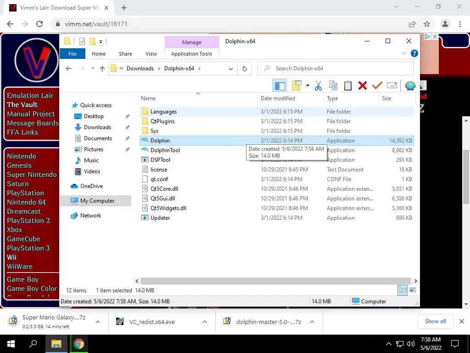The width and height of the screenshot is (470, 353).
Task: Select the Languages folder
Action: [x=277, y=112]
